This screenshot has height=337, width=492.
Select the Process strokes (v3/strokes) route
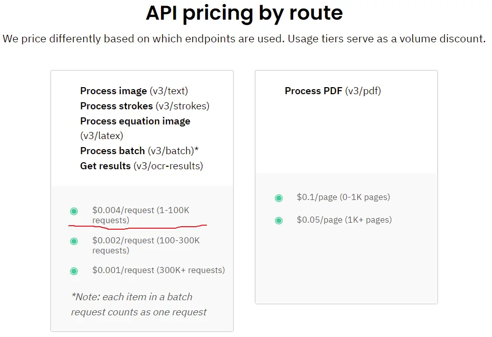144,106
